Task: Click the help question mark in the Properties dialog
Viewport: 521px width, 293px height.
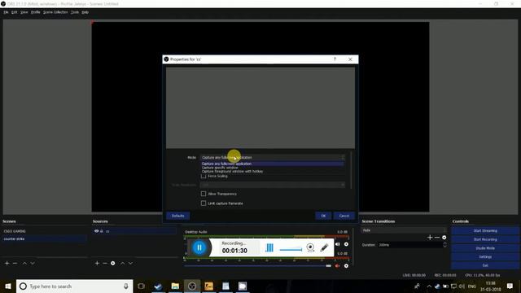Action: click(x=335, y=59)
